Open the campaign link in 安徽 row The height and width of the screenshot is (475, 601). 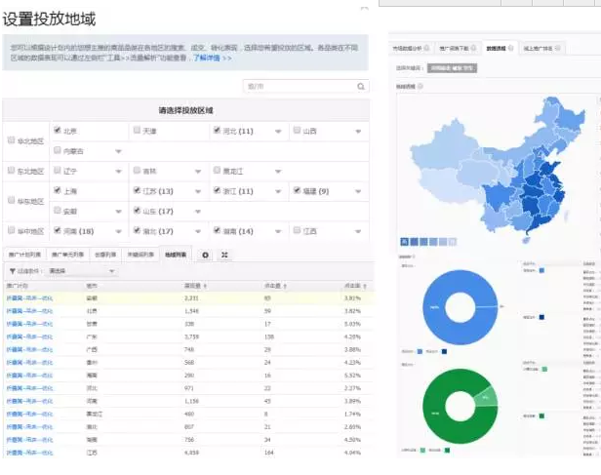click(x=29, y=298)
